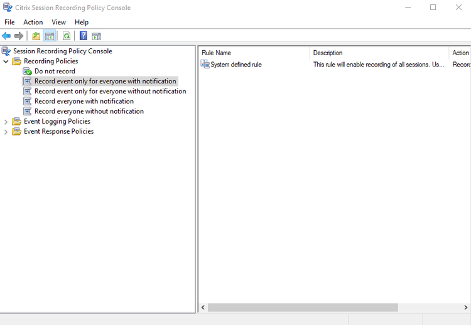Click icon of Record event only with notification policy
Viewport: 471px width, 325px height.
(x=28, y=82)
